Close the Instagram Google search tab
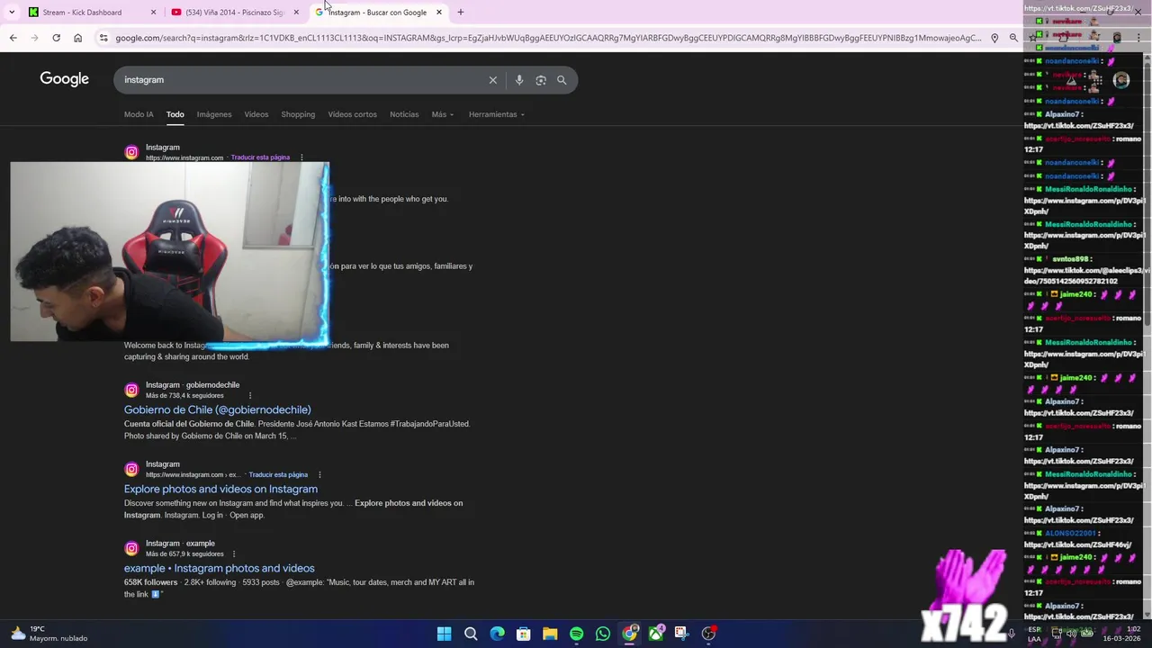 tap(439, 13)
